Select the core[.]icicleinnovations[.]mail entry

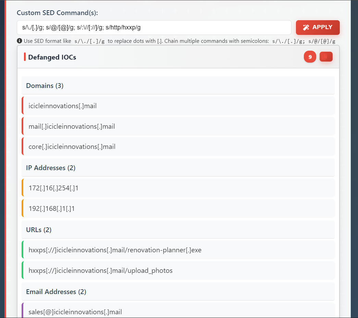coord(178,147)
